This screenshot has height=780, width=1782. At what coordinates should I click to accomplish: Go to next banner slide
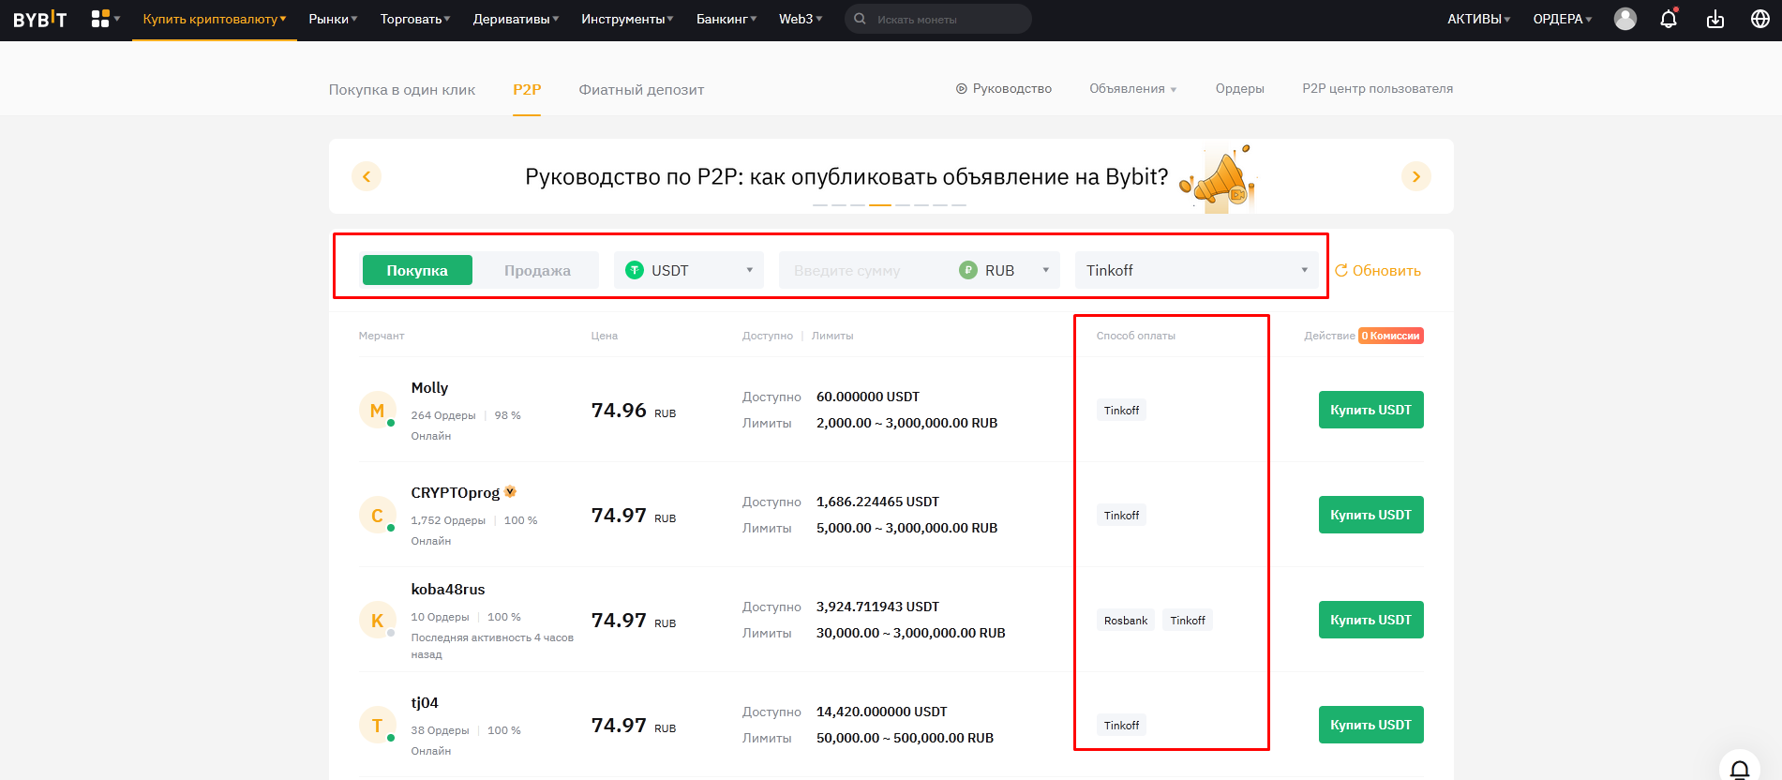(x=1416, y=176)
